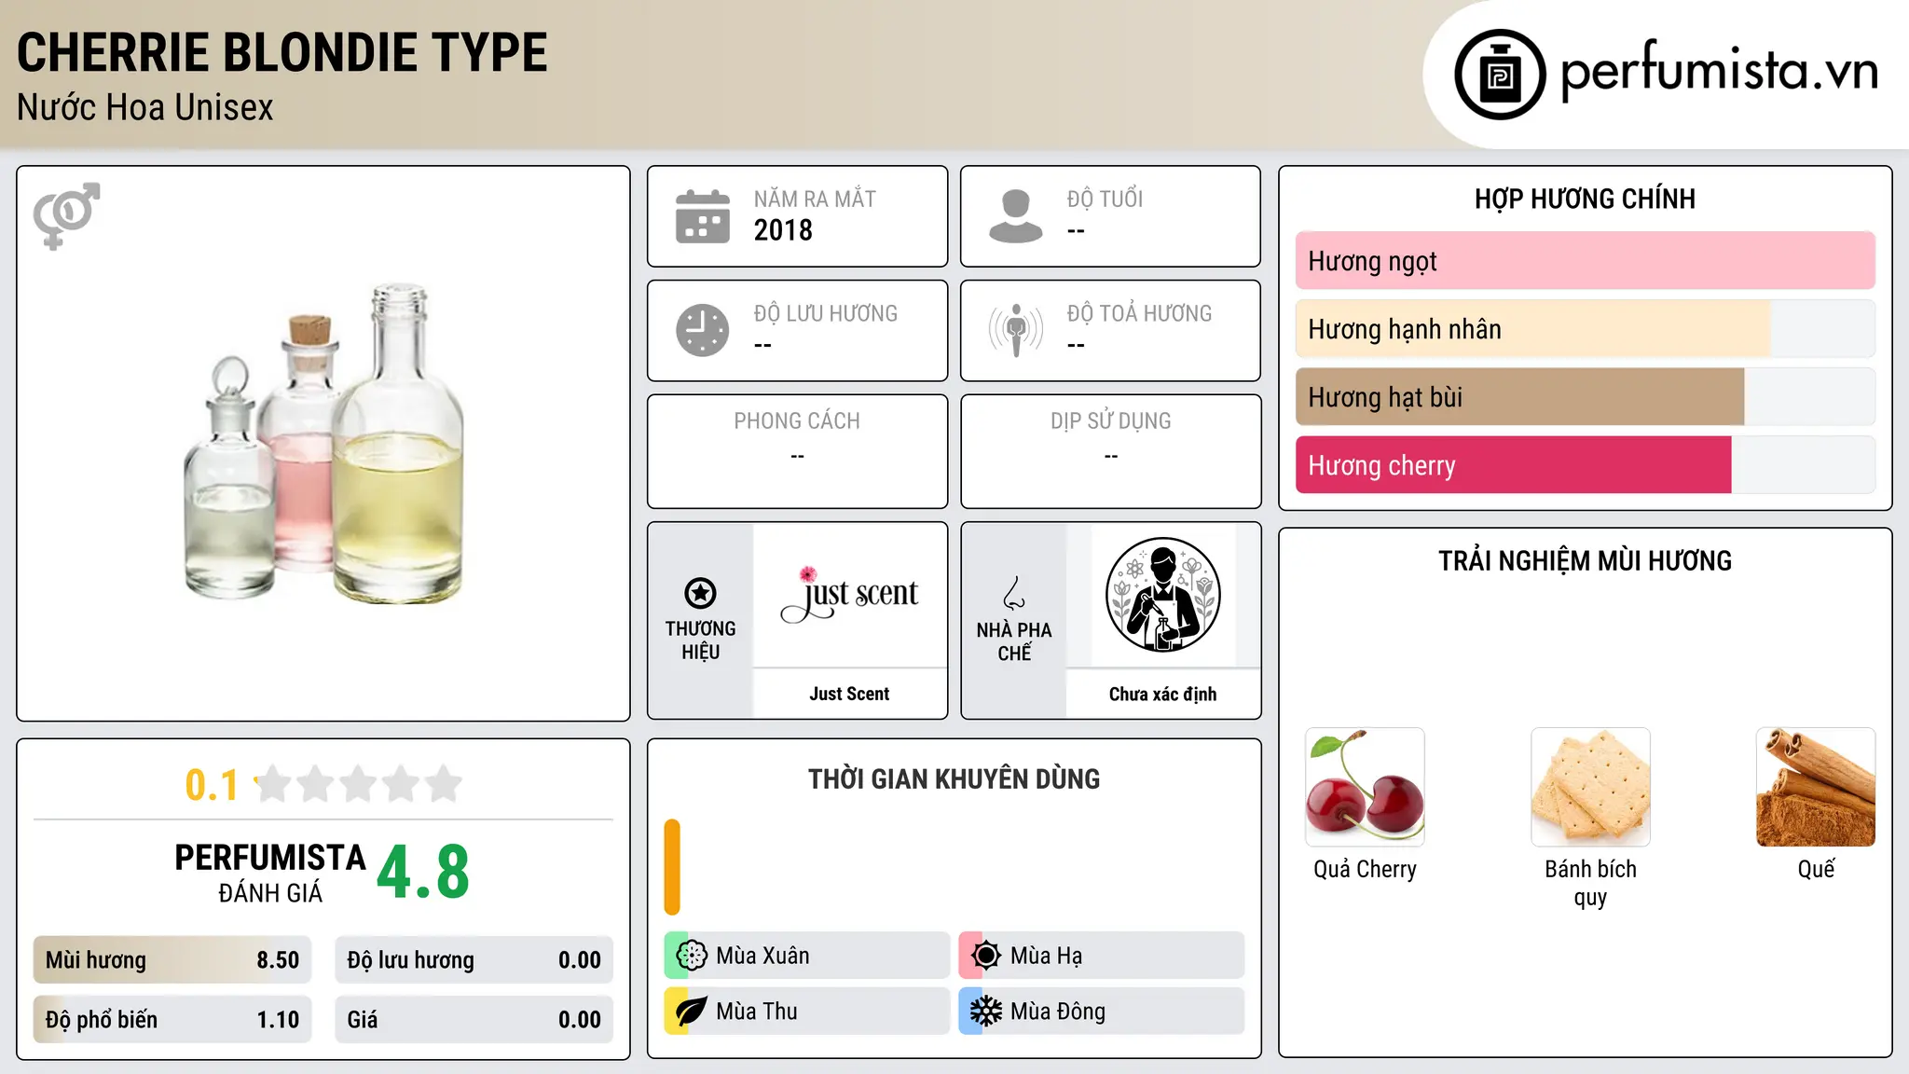Click the orange recommended-time bar

(x=672, y=867)
